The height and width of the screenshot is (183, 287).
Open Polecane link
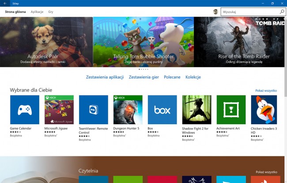pyautogui.click(x=172, y=77)
